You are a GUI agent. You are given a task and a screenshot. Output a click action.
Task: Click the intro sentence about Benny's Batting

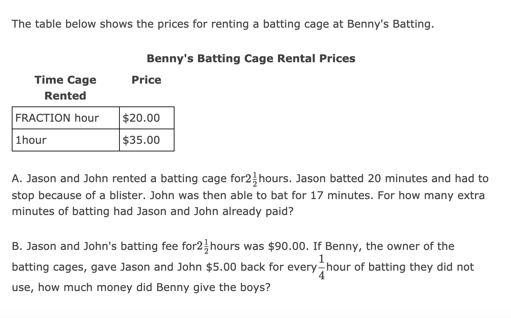coord(222,24)
